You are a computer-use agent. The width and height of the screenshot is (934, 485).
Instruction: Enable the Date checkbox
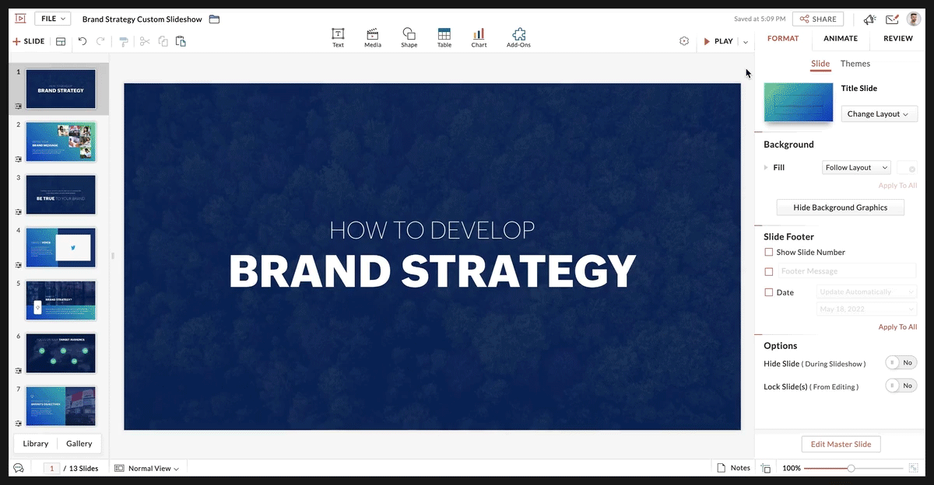(769, 292)
